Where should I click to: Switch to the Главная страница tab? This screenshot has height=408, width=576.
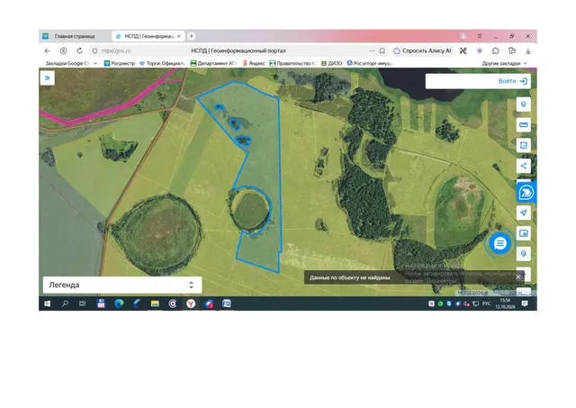pyautogui.click(x=75, y=36)
